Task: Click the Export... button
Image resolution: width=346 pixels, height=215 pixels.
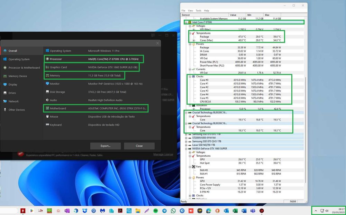Action: 106,146
